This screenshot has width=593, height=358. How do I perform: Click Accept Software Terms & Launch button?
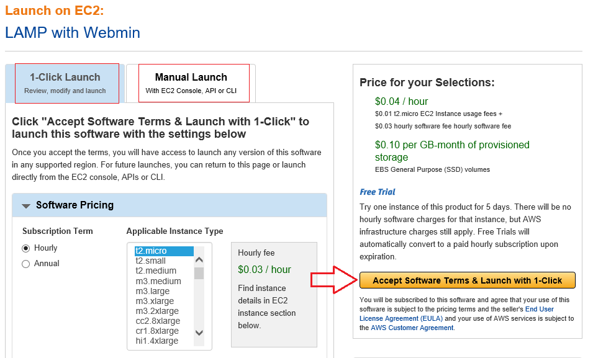pyautogui.click(x=467, y=280)
